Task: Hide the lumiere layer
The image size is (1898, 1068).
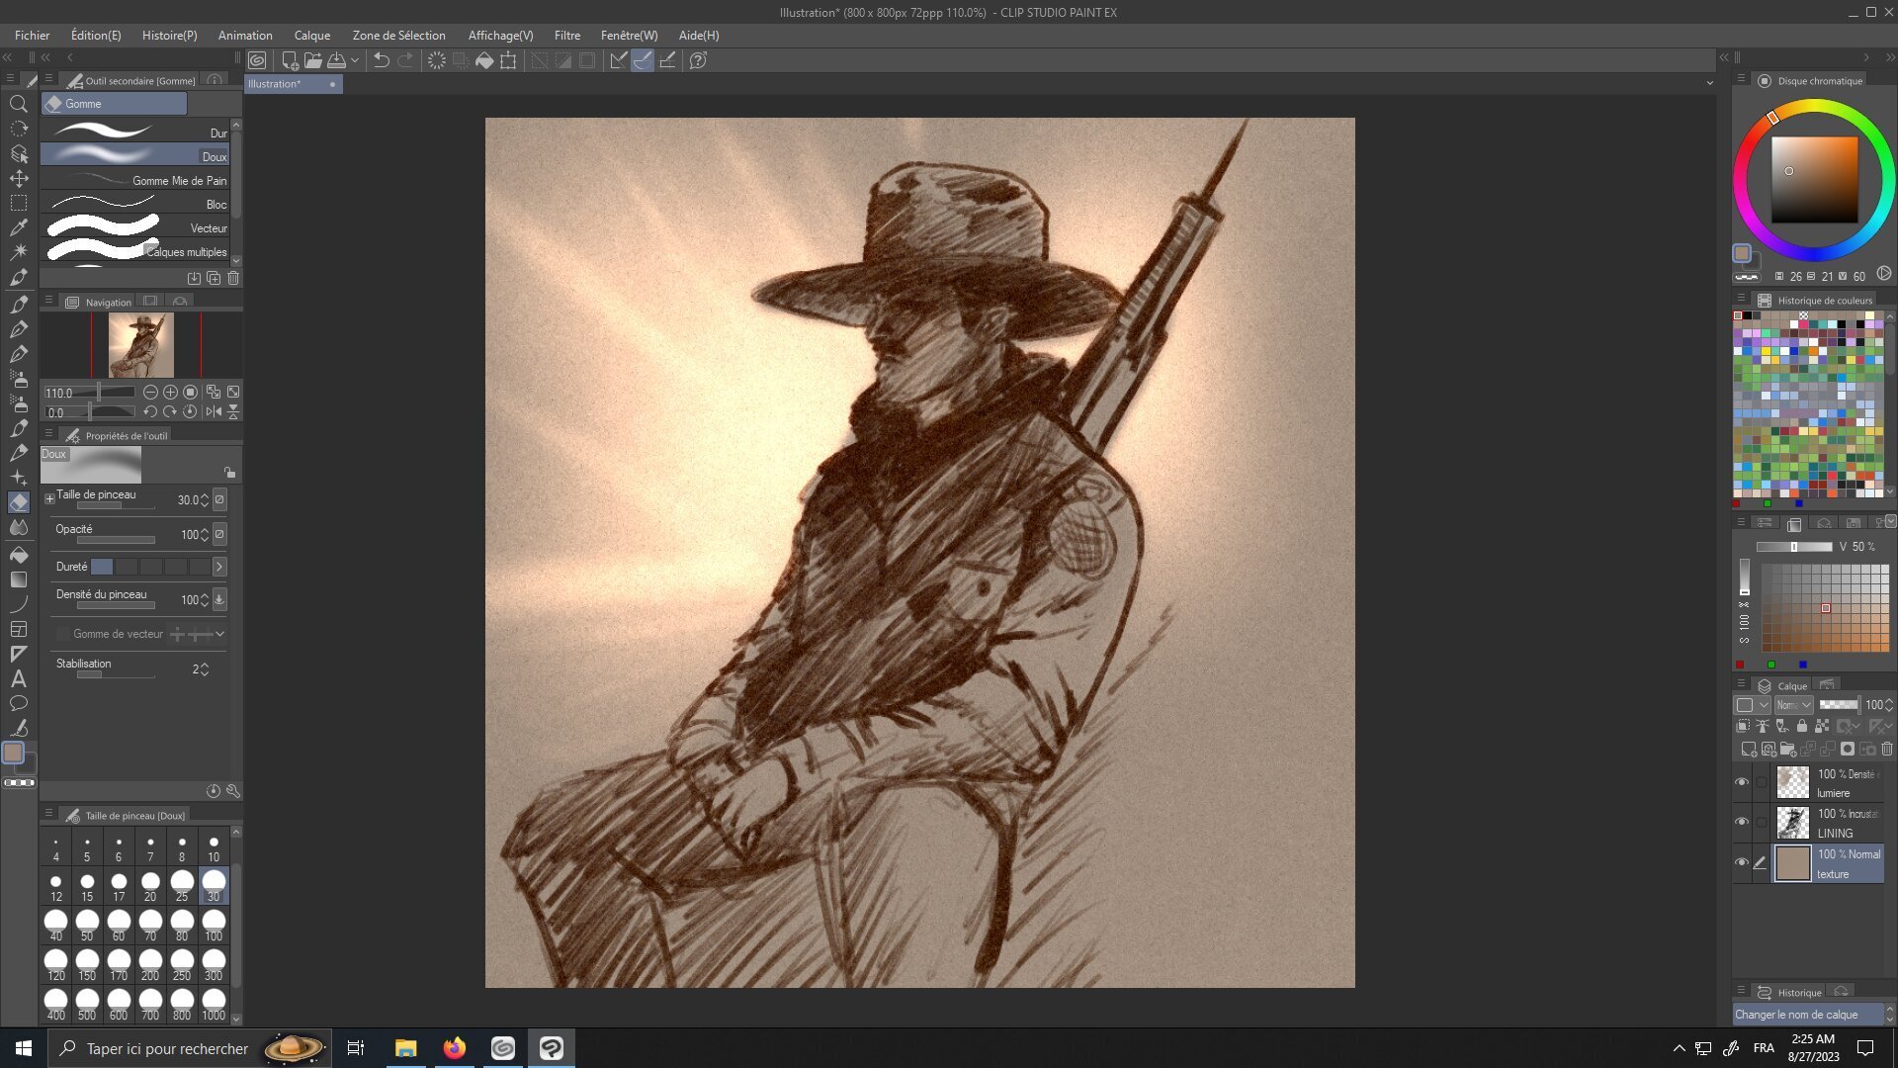Action: click(1742, 782)
